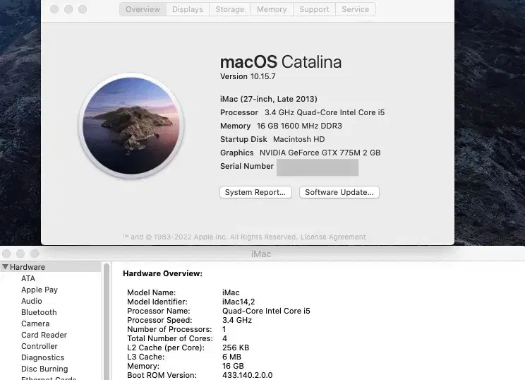Click 'iMac (27-inch, Late 2013)' text
The height and width of the screenshot is (380, 525).
coord(269,99)
